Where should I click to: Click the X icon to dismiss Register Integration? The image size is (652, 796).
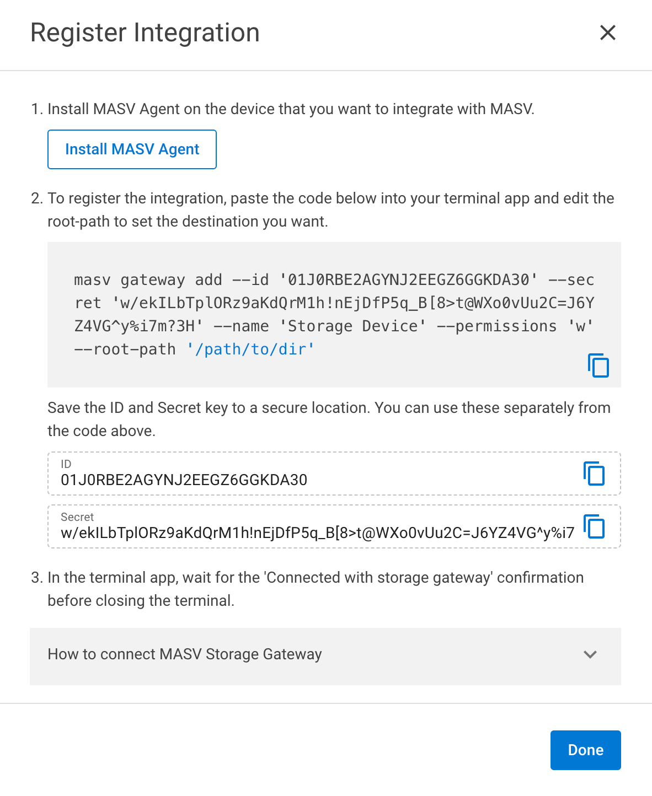click(607, 33)
